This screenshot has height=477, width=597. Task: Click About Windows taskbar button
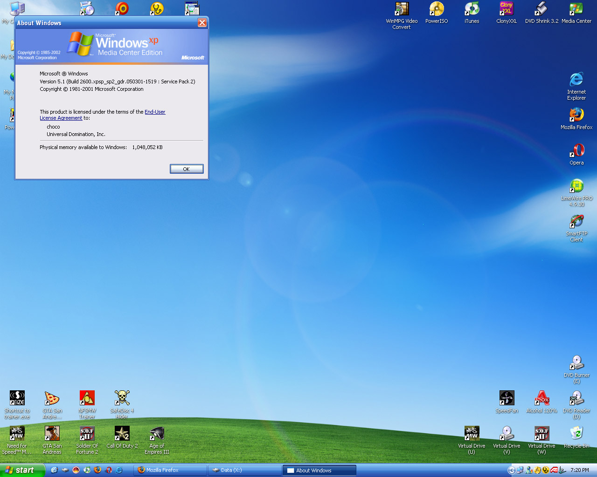pos(319,470)
